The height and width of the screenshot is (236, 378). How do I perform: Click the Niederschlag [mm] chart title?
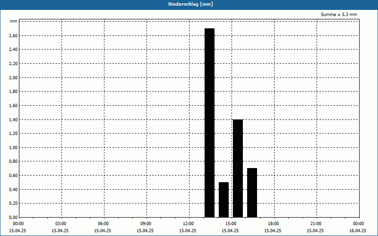(190, 4)
